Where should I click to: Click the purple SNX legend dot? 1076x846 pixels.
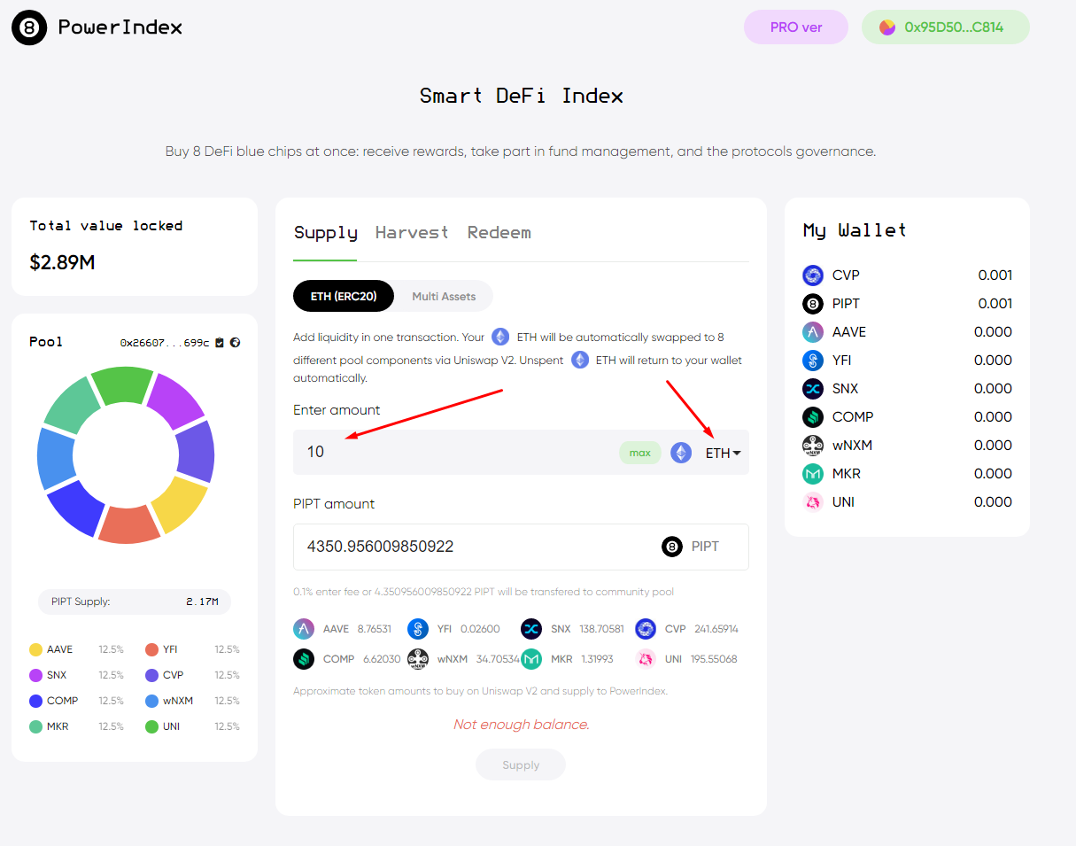36,675
